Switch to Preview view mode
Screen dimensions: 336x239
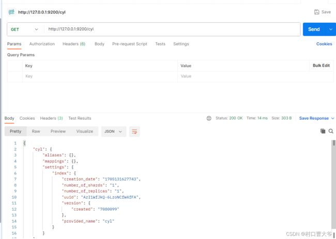click(58, 132)
